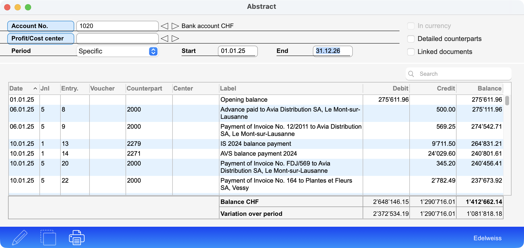This screenshot has width=524, height=248.
Task: Click previous profit/cost center arrow
Action: (164, 39)
